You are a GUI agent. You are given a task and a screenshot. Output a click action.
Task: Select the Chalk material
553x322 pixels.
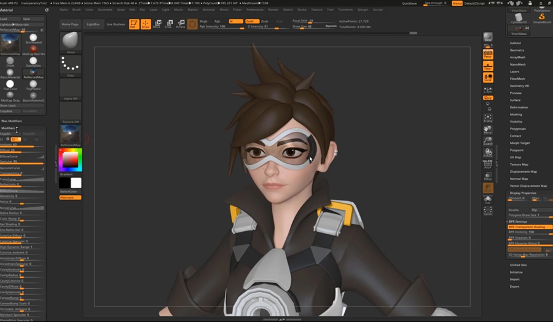click(x=10, y=62)
